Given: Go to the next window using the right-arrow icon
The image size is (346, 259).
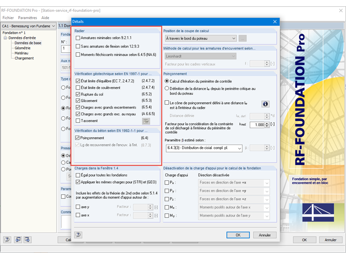Looking at the screenshot, I should pos(27,239).
